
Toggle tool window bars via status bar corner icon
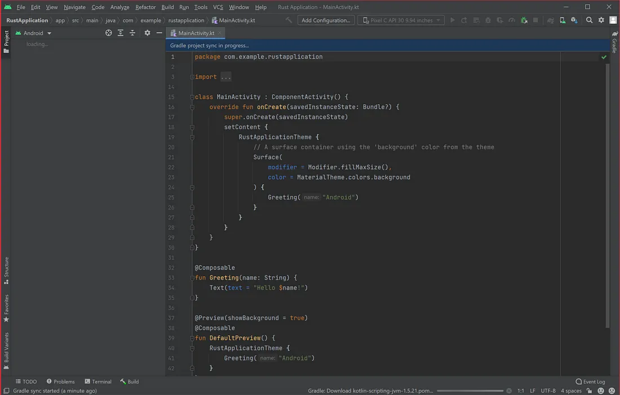tap(6, 390)
